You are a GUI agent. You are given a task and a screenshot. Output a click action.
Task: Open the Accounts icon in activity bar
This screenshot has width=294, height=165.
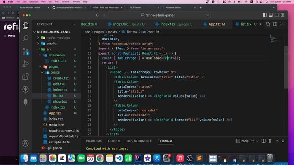[x=26, y=143]
